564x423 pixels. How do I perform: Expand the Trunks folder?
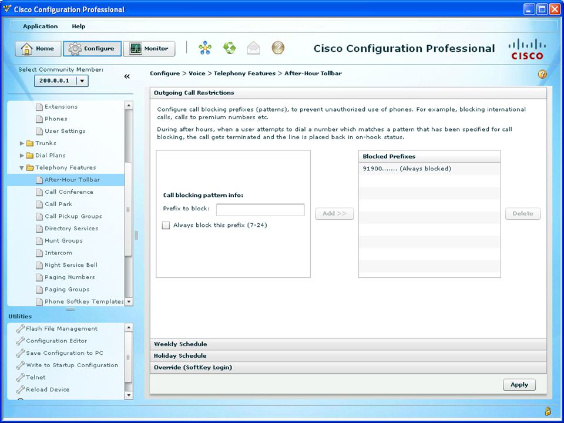coord(22,143)
